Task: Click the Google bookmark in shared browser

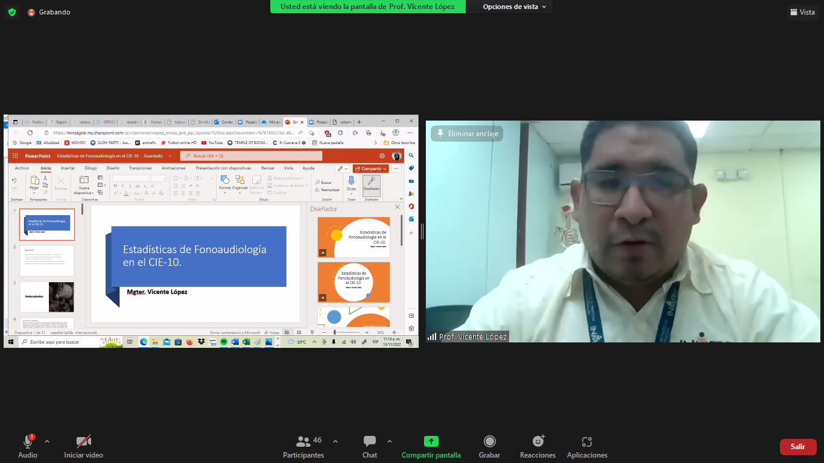Action: [x=22, y=143]
